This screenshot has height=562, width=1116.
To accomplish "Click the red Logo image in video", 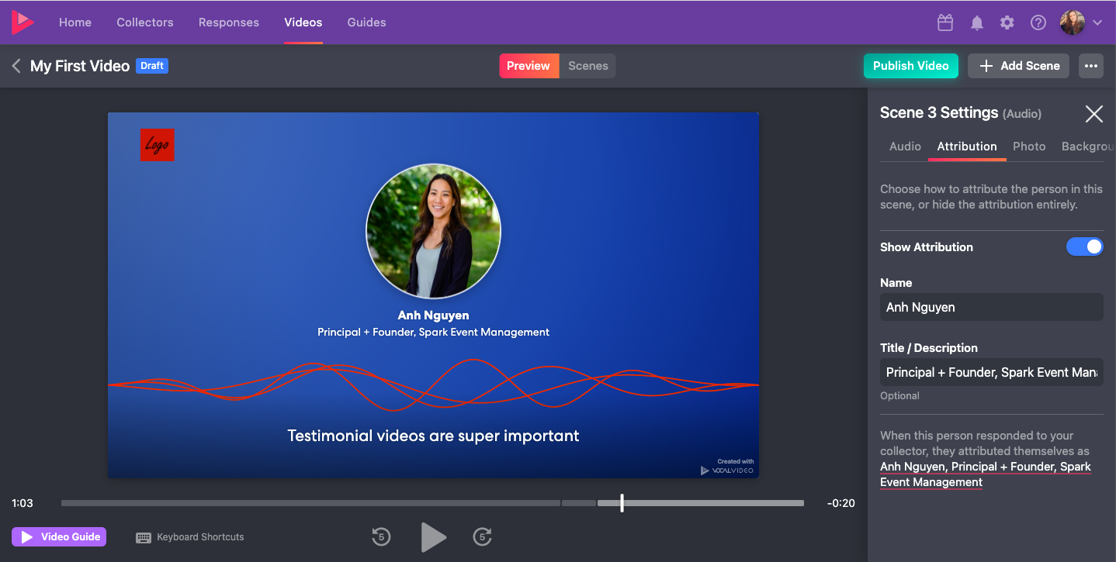I will 158,145.
